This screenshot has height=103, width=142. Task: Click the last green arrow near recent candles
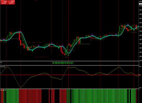(134, 30)
